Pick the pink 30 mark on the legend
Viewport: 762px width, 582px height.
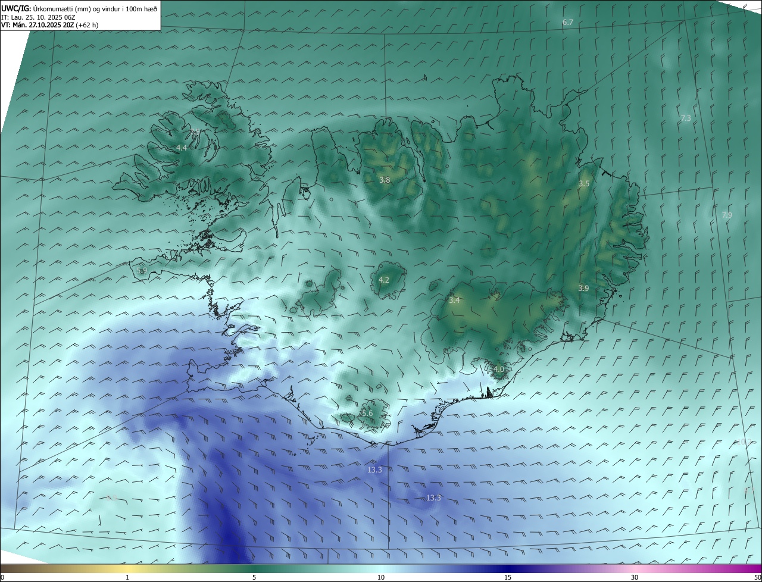(x=635, y=577)
